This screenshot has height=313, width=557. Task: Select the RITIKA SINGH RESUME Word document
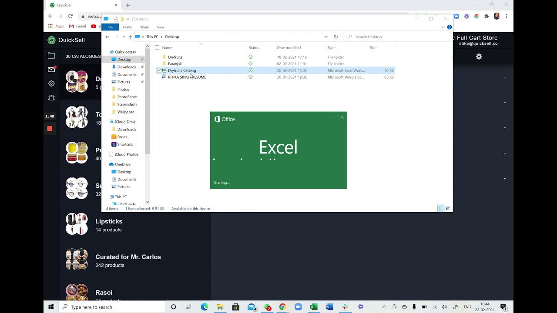(187, 77)
